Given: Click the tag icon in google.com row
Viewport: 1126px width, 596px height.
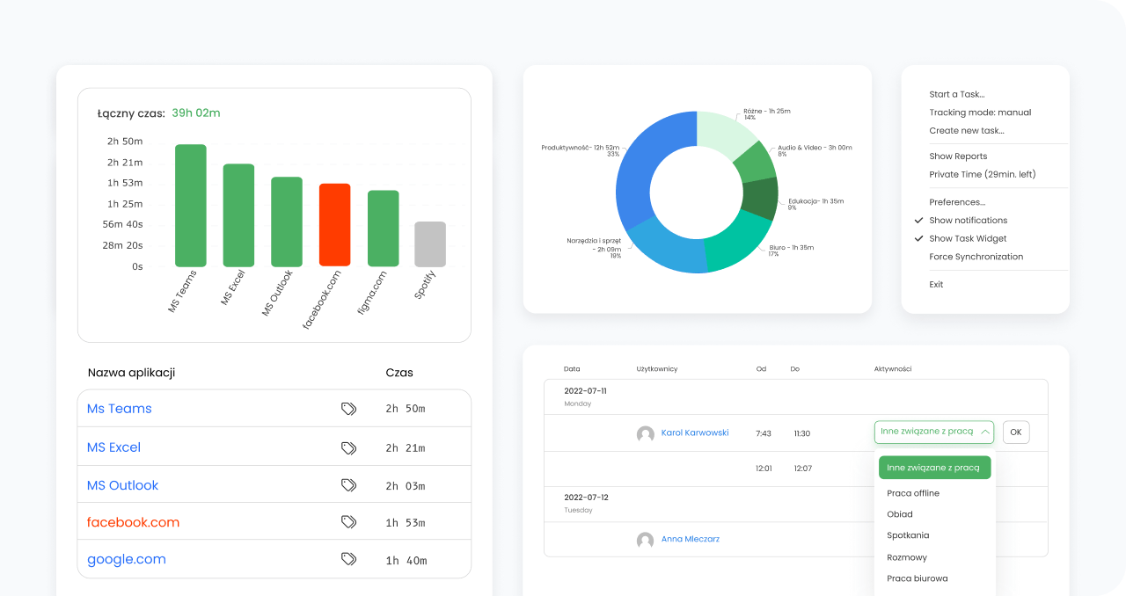Looking at the screenshot, I should [x=348, y=559].
